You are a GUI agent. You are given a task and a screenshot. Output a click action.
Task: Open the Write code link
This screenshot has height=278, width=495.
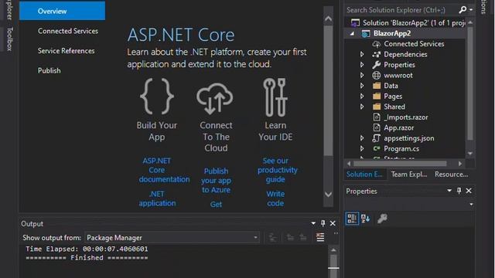[x=275, y=198]
